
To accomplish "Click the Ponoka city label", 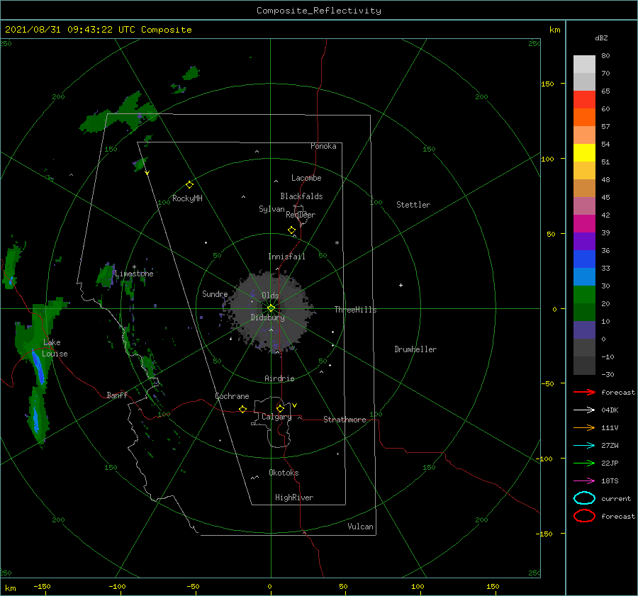I will coord(323,146).
